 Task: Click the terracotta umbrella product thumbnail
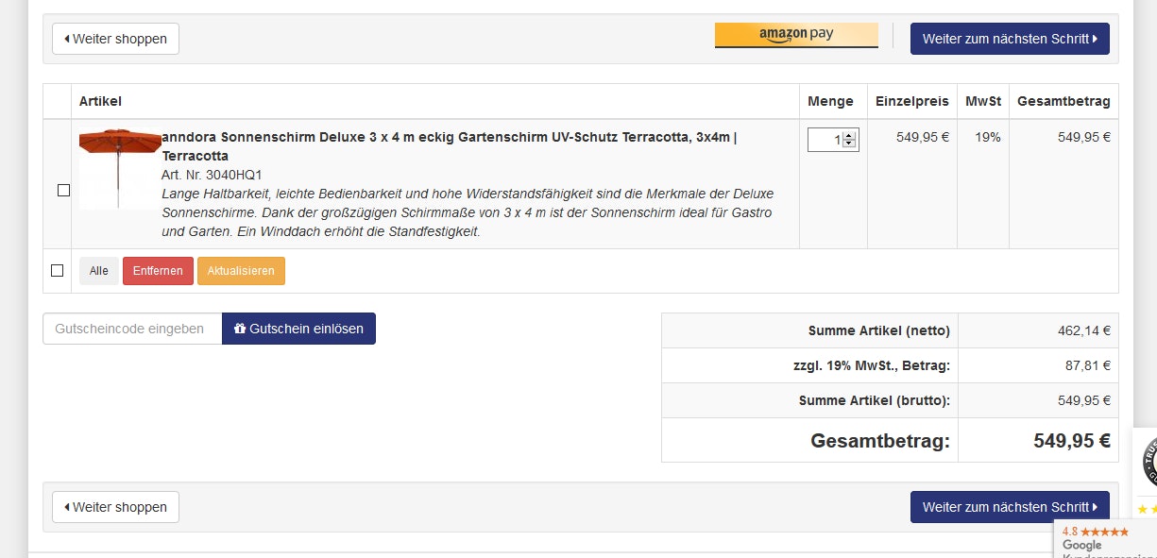coord(120,168)
